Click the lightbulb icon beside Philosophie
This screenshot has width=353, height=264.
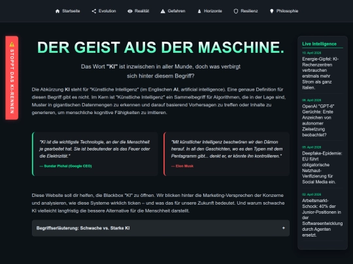point(272,11)
